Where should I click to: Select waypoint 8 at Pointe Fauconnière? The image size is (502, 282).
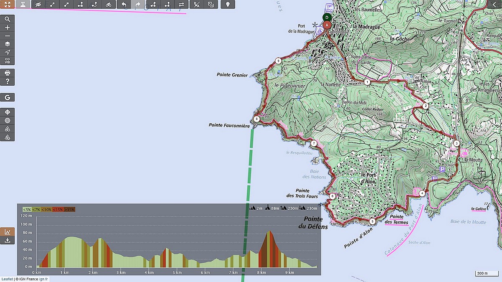pyautogui.click(x=256, y=119)
